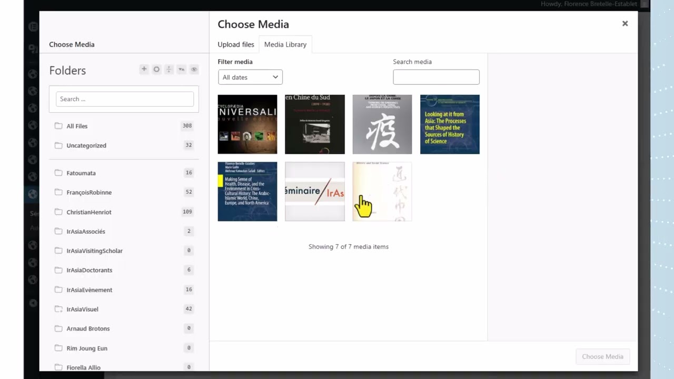This screenshot has height=379, width=674.
Task: Switch to the Upload files tab
Action: pyautogui.click(x=236, y=45)
